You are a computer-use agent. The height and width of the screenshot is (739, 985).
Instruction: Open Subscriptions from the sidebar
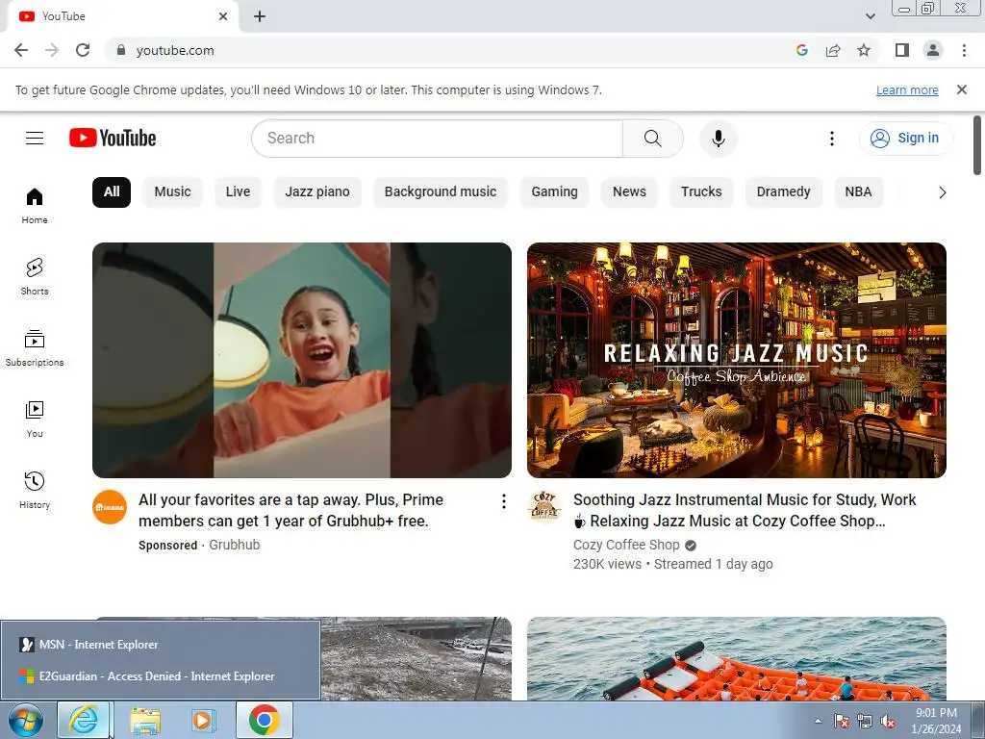pyautogui.click(x=35, y=347)
